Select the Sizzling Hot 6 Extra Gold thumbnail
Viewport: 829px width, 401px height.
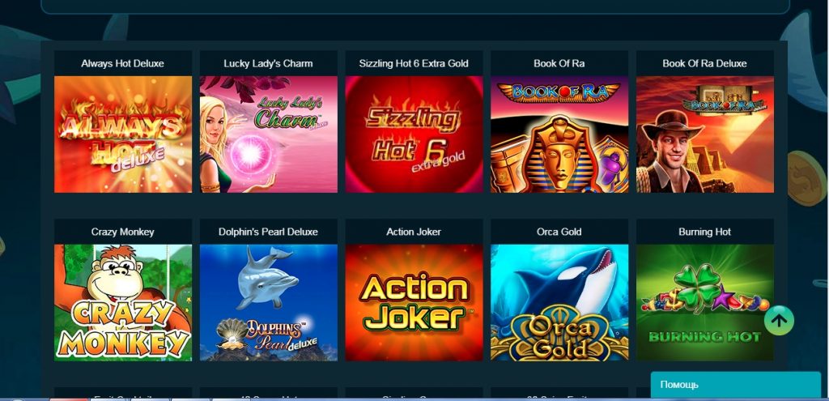click(x=414, y=134)
